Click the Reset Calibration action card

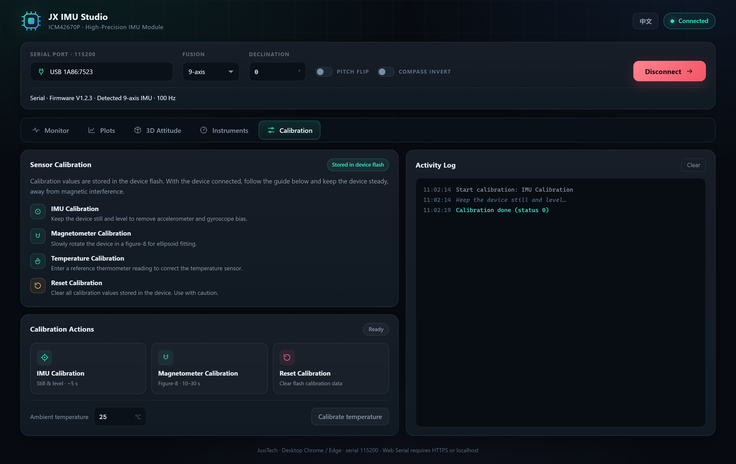click(331, 368)
